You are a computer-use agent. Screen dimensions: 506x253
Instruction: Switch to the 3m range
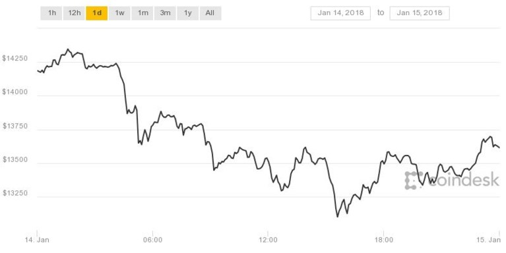pos(165,13)
